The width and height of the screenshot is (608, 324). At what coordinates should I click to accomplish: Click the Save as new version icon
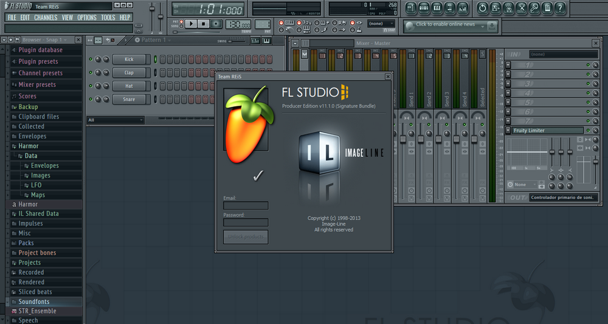tap(496, 8)
